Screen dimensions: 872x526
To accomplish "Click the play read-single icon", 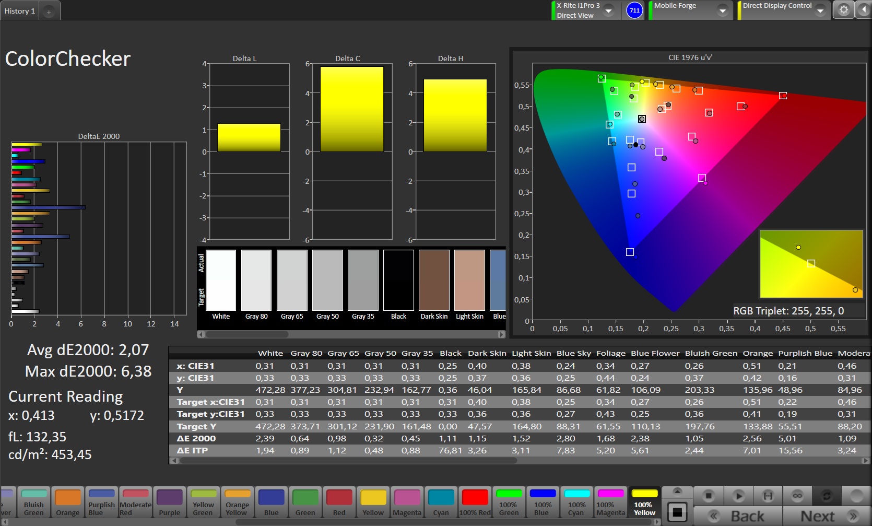I will coord(738,495).
